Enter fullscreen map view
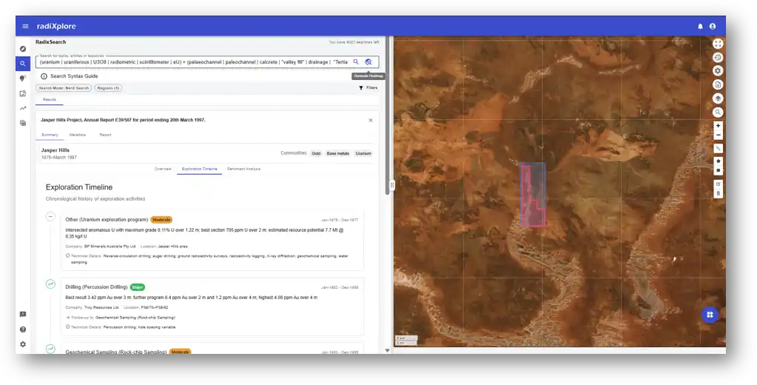 click(x=718, y=44)
